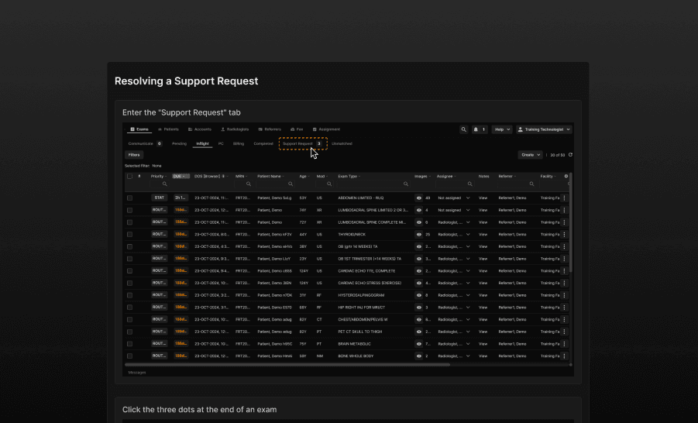Click the DUE column header
698x423 pixels.
pos(181,177)
